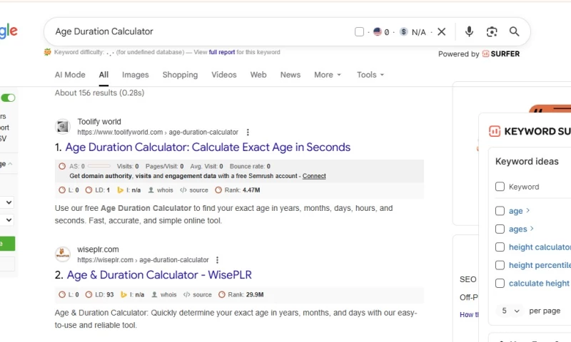Open the 5 per page dropdown
The height and width of the screenshot is (342, 571).
click(510, 311)
